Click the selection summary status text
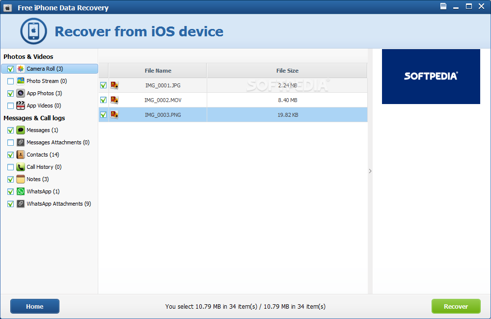491x319 pixels. (x=245, y=306)
